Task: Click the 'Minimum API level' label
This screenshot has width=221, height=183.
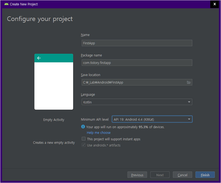Action: [x=95, y=120]
